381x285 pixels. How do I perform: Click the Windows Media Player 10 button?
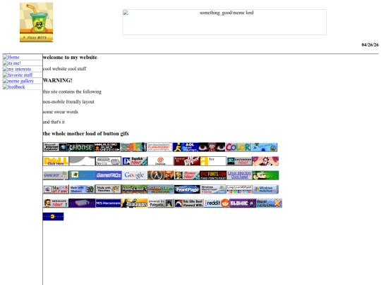[265, 189]
